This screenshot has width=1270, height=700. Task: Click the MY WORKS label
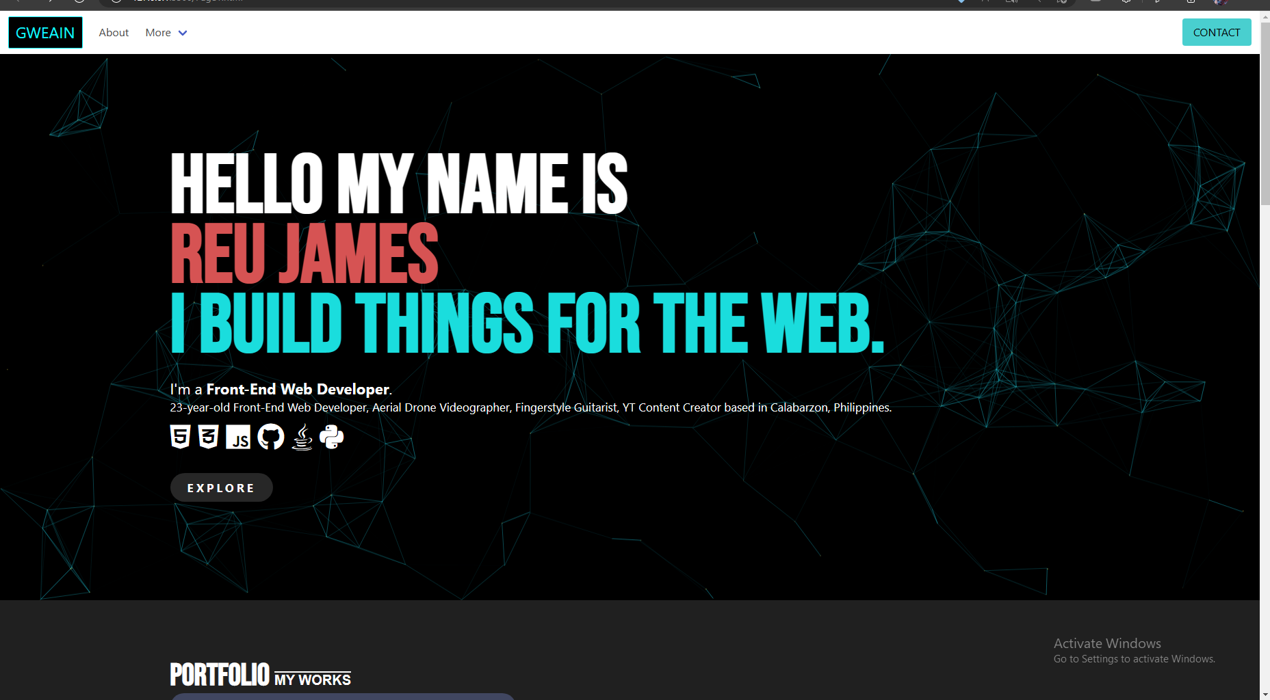tap(313, 679)
